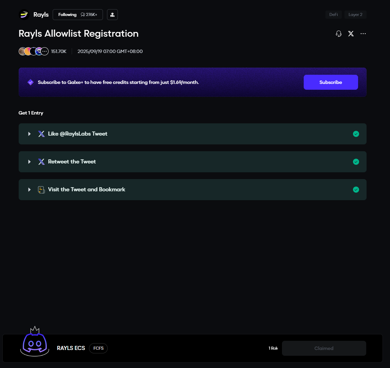The height and width of the screenshot is (368, 390).
Task: Click the Subscribe button
Action: pos(331,82)
